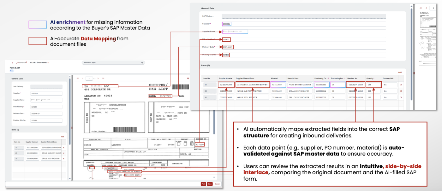Click the Save button

(x=210, y=184)
